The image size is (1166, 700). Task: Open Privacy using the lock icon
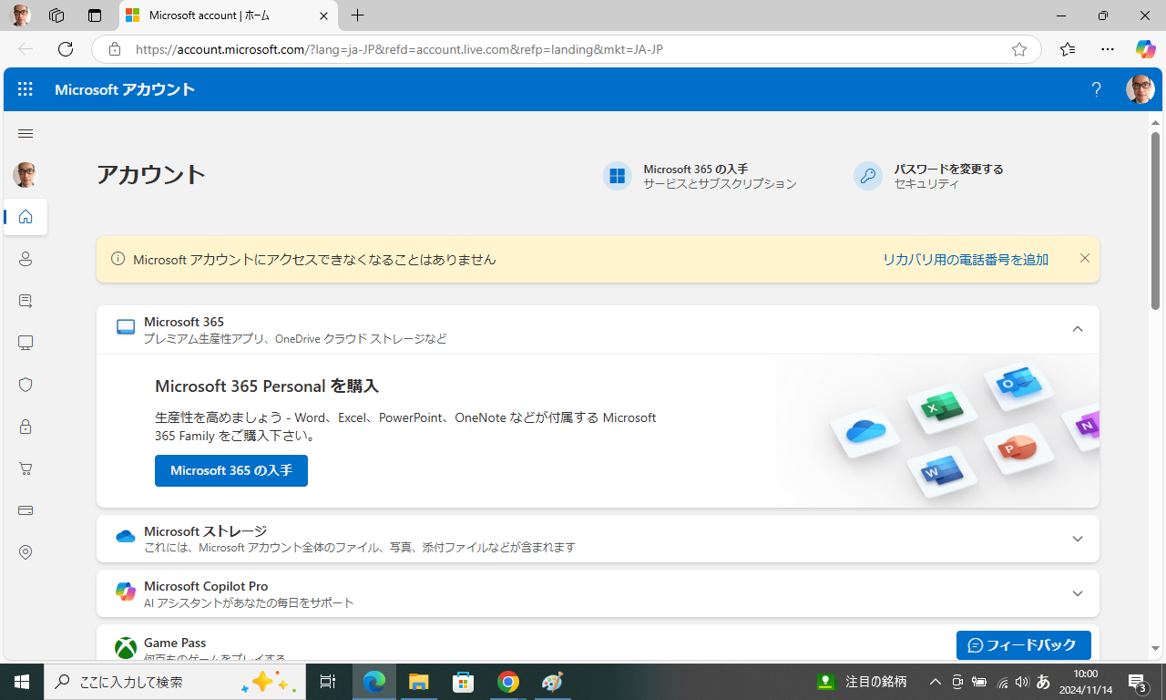[25, 427]
